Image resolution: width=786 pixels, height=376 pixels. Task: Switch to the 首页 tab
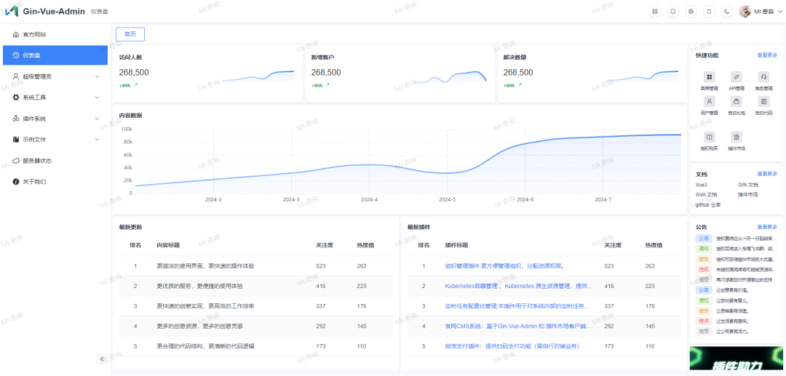[130, 34]
